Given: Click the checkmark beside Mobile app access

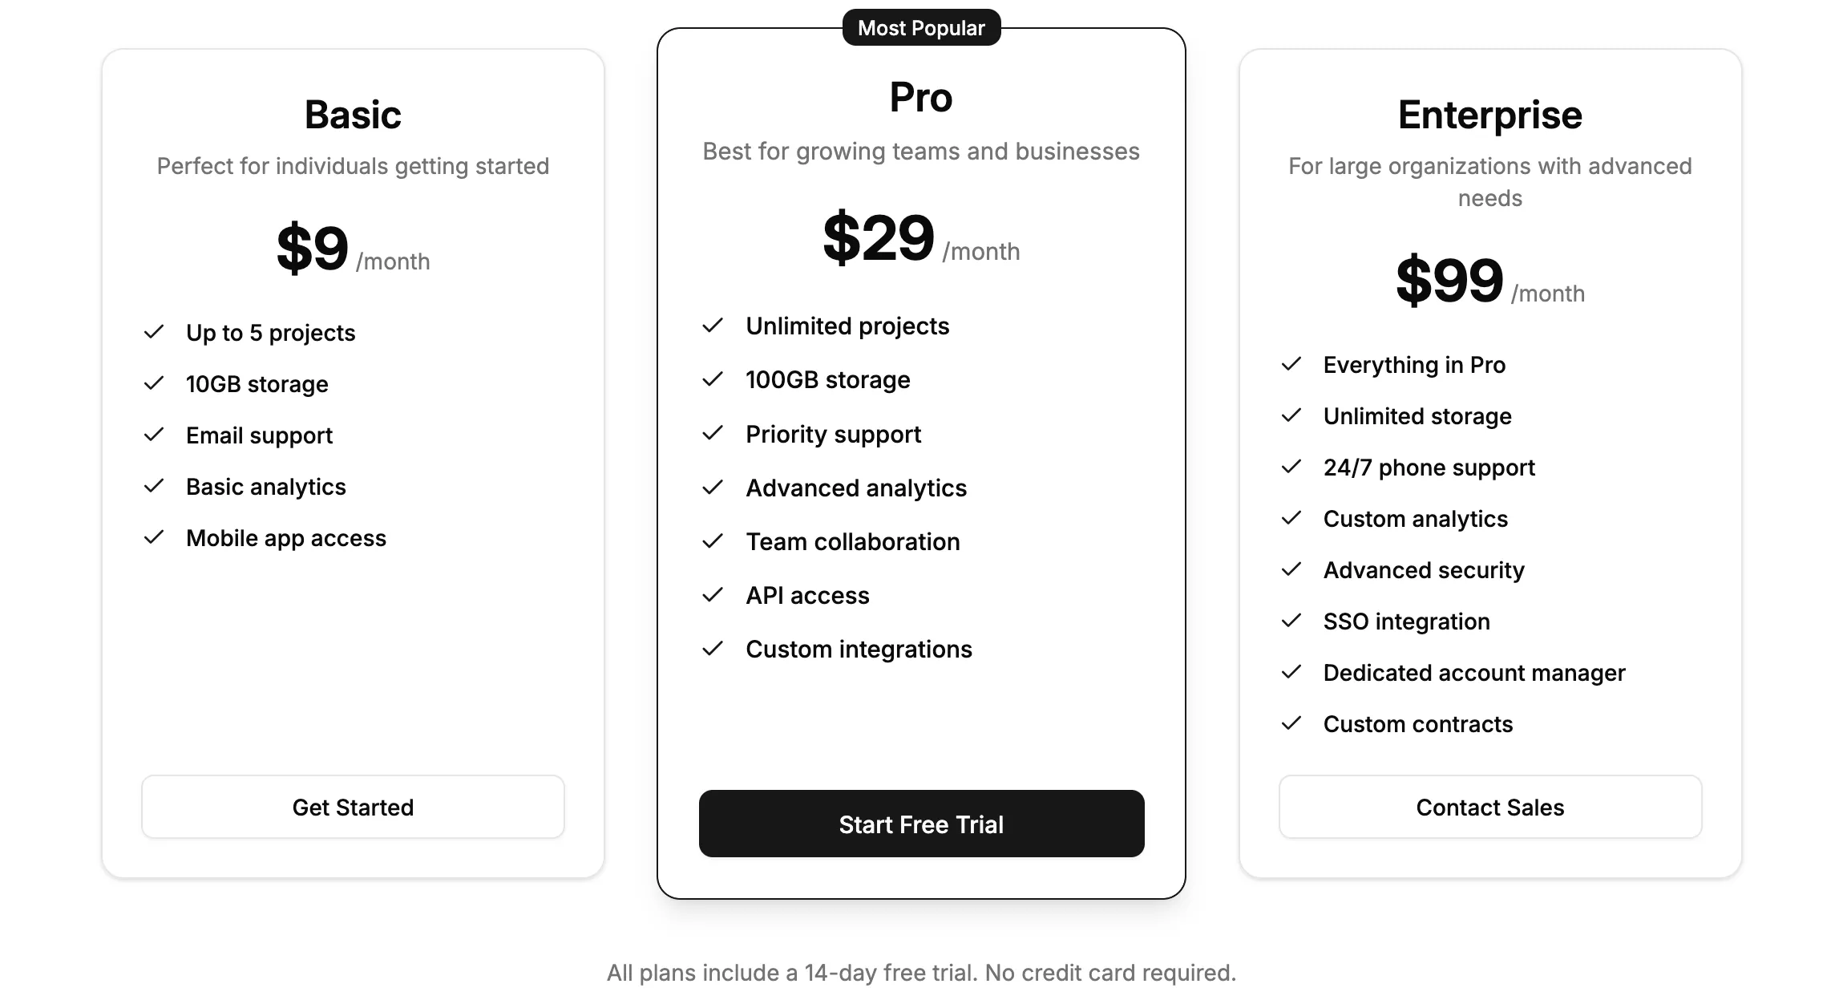Looking at the screenshot, I should [154, 538].
